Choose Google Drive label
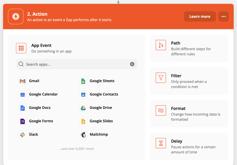This screenshot has width=237, height=165. (101, 108)
